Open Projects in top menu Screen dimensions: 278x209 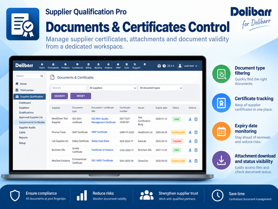coord(108,66)
